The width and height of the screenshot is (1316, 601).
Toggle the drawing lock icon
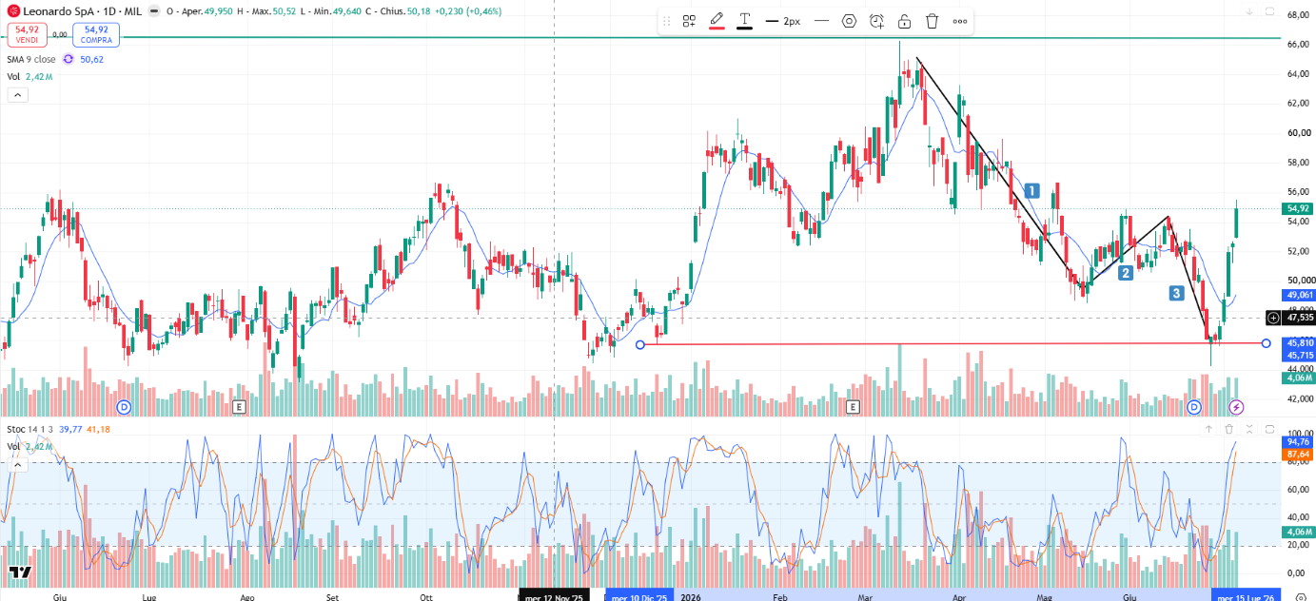coord(904,21)
